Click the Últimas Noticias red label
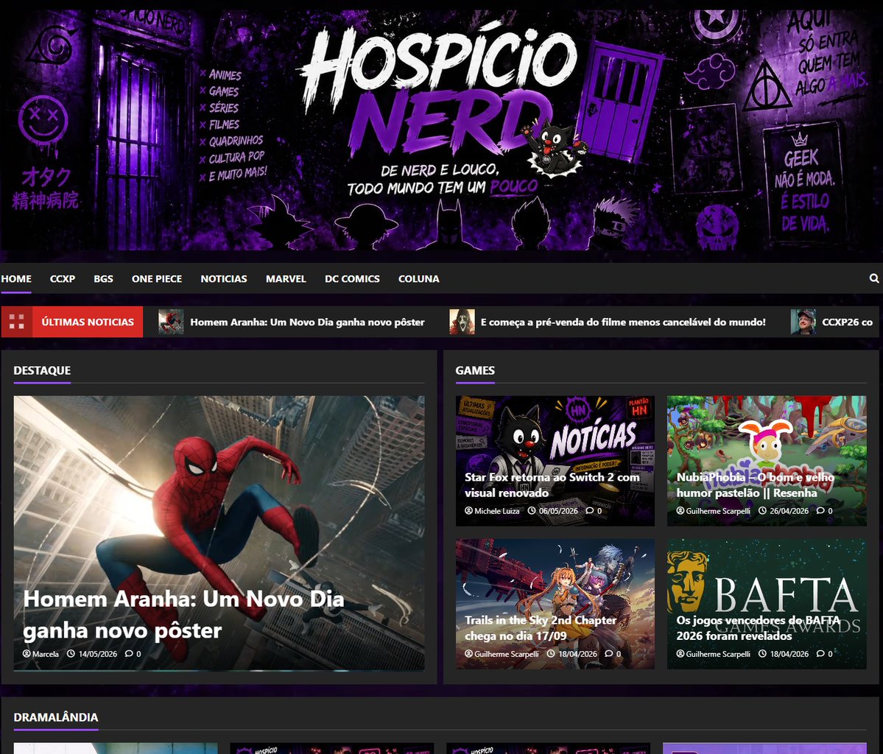This screenshot has height=754, width=883. [x=88, y=322]
